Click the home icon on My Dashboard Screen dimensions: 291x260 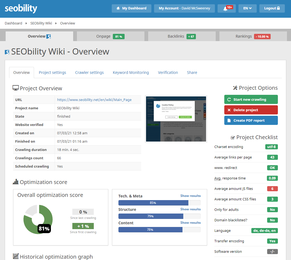[x=118, y=8]
